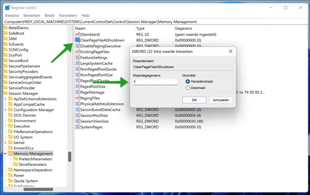Select the ServiceGroupOrder tree key
Viewport: 310px width, 195px height.
pyautogui.click(x=25, y=82)
